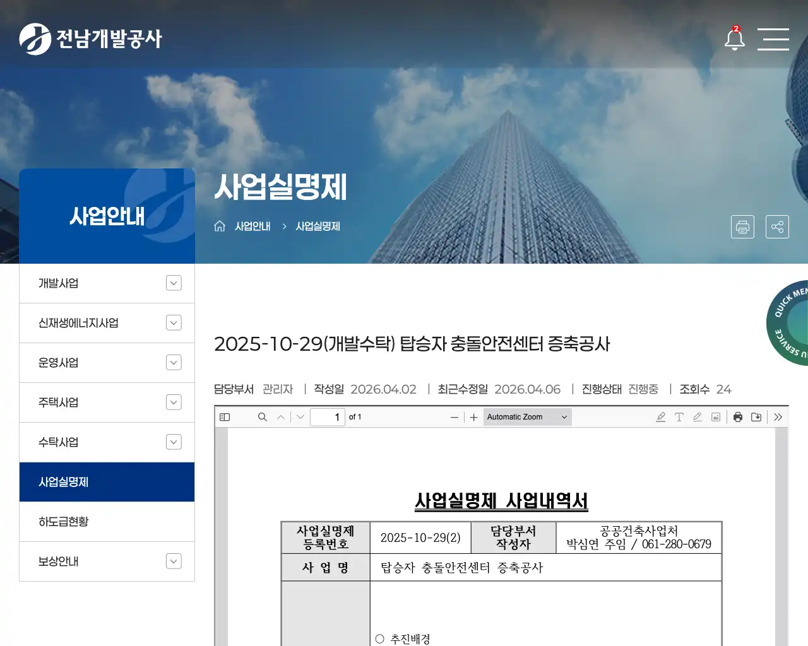
Task: Download the PDF document
Action: [756, 417]
